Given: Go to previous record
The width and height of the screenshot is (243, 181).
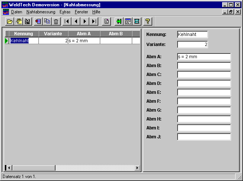Looking at the screenshot, I should 76,22.
